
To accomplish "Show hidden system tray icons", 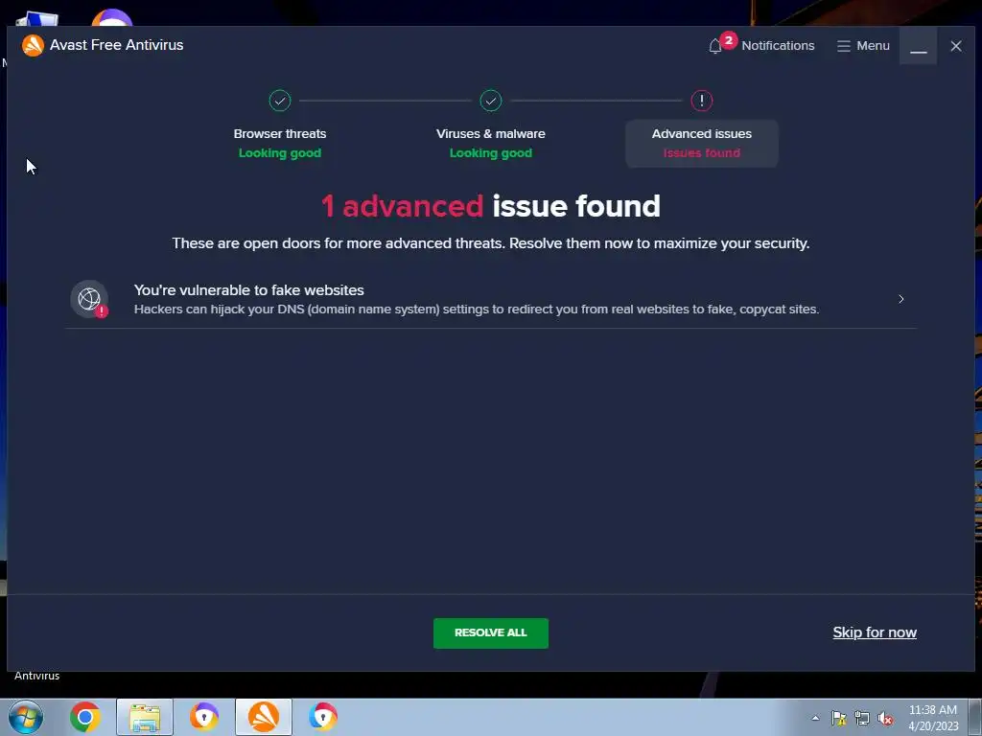I will click(815, 718).
